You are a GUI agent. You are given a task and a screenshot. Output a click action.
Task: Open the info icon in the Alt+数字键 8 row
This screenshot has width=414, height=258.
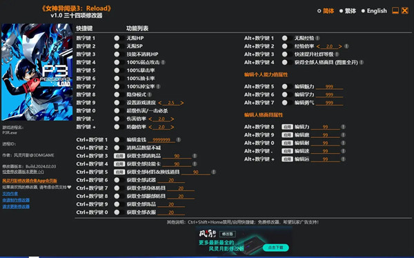click(343, 127)
